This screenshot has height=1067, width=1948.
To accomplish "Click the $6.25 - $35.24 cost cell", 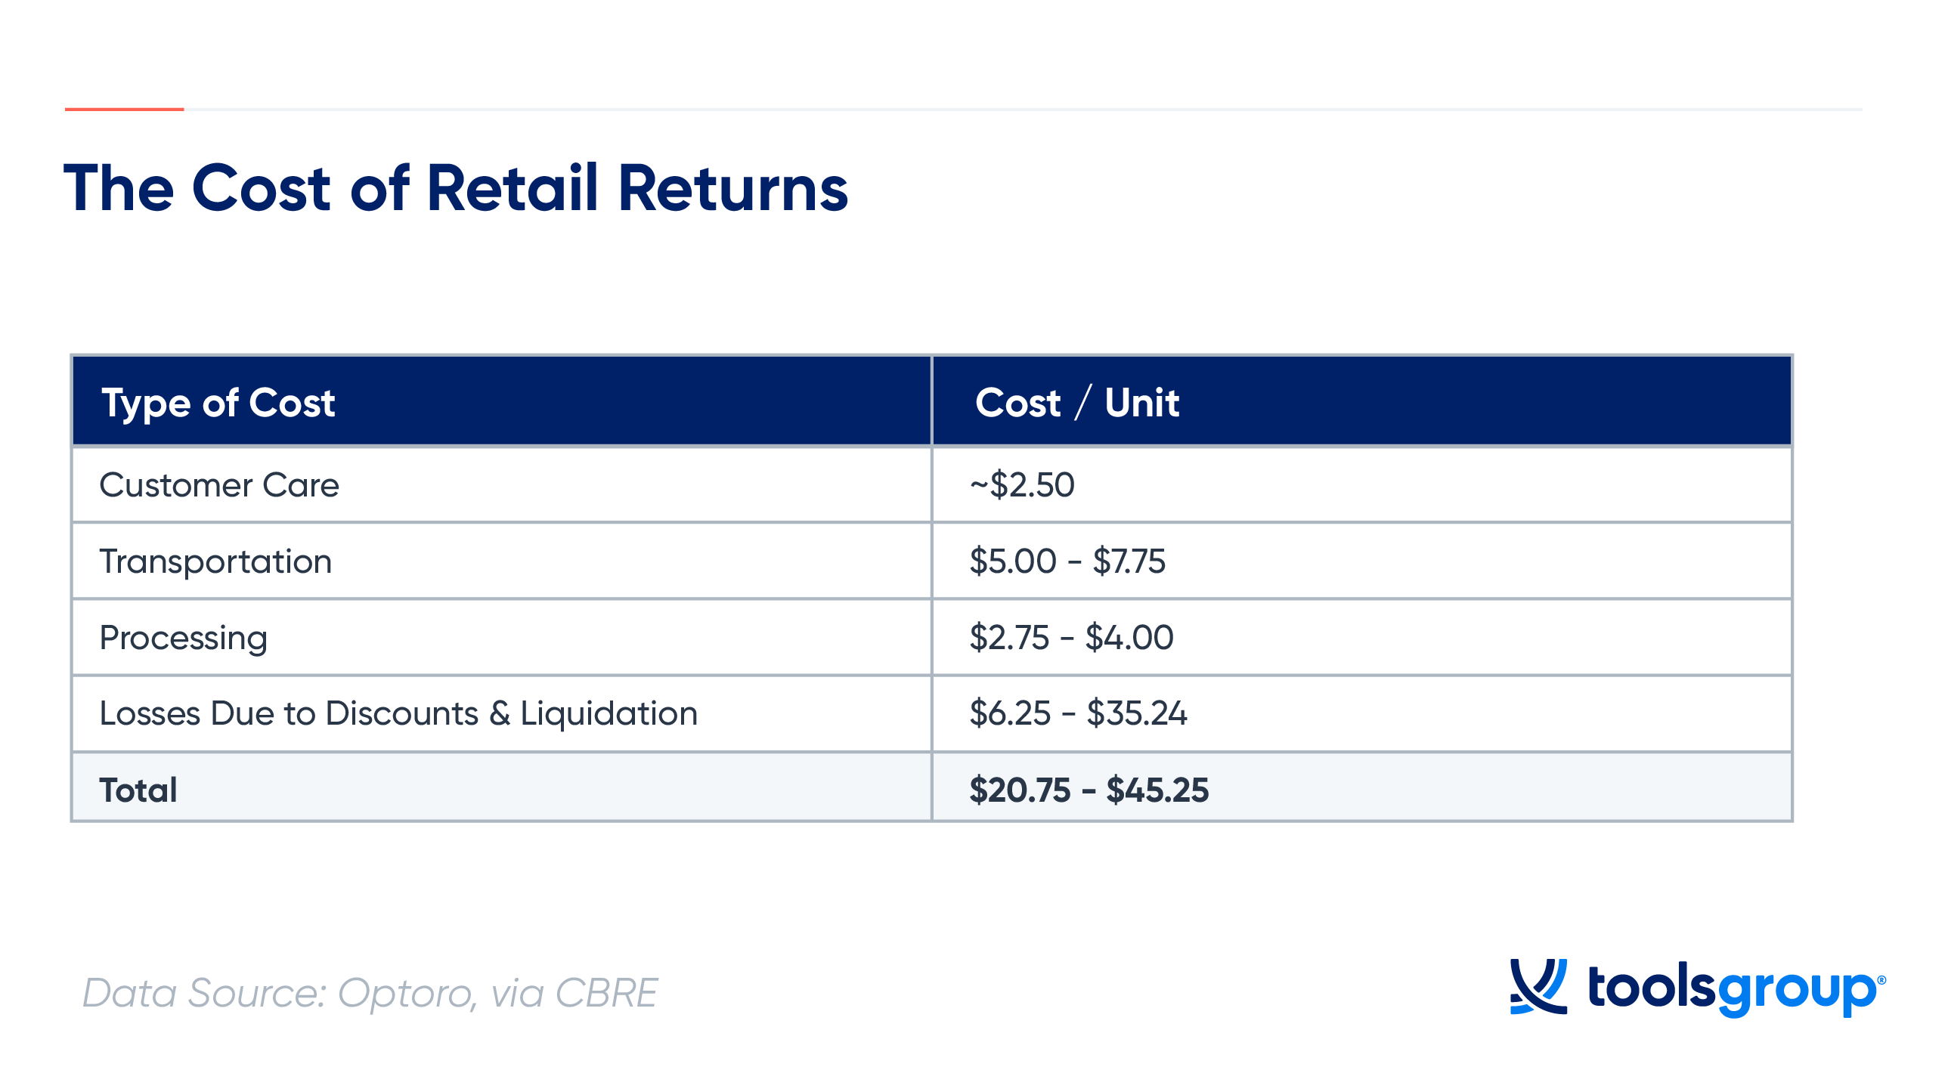I will 1362,714.
